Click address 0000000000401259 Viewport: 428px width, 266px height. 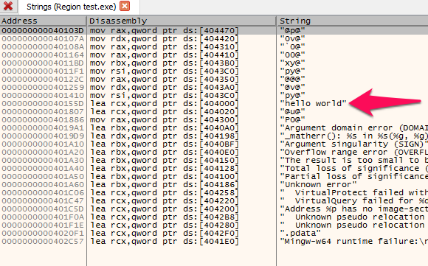pos(43,87)
